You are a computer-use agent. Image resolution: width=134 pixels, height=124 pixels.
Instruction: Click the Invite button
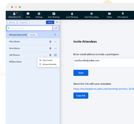click(50, 22)
